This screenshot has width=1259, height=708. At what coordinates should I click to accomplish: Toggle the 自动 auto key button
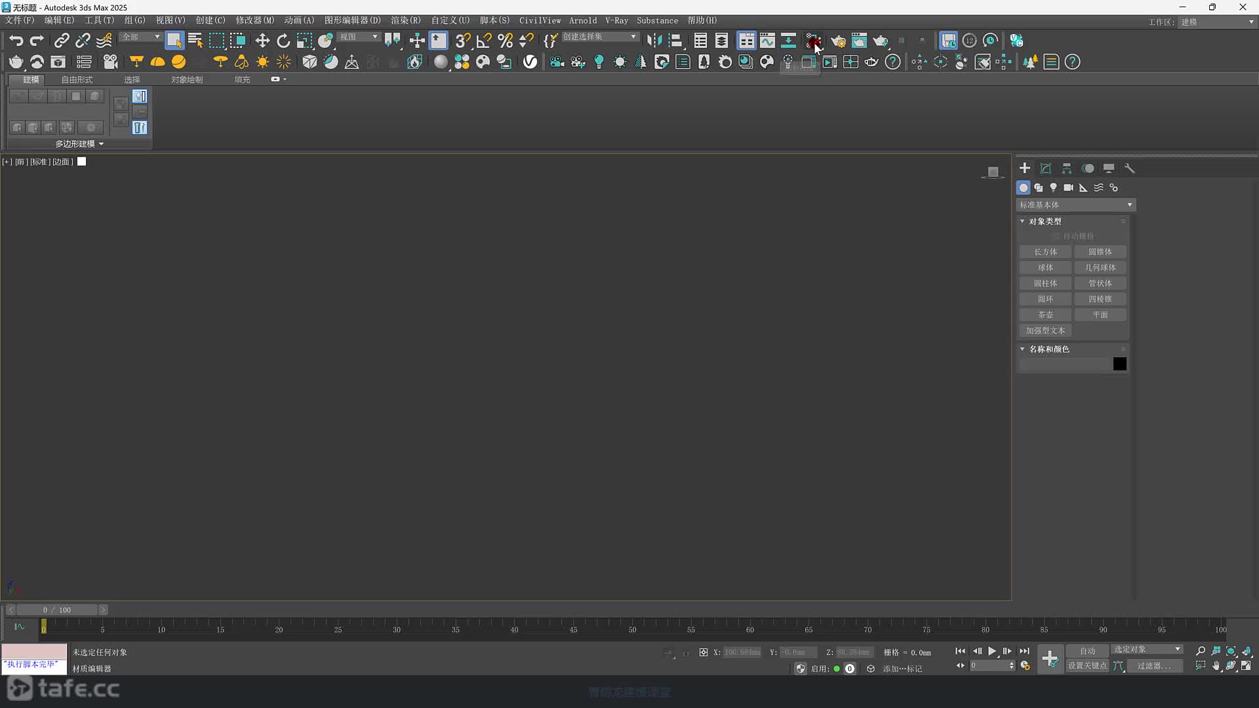[1087, 651]
